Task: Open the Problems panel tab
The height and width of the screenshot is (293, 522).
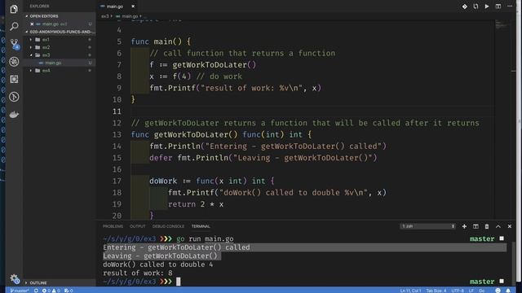Action: pos(113,226)
